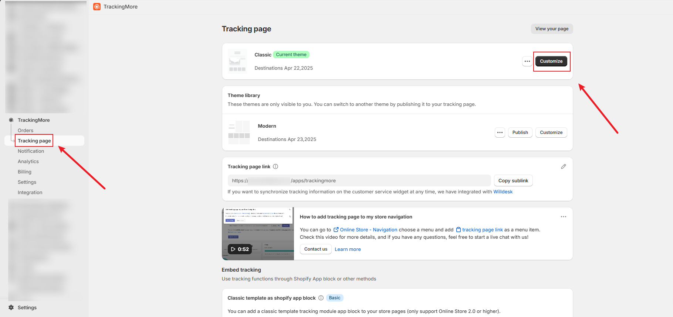
Task: Customize the Modern theme
Action: (x=551, y=132)
